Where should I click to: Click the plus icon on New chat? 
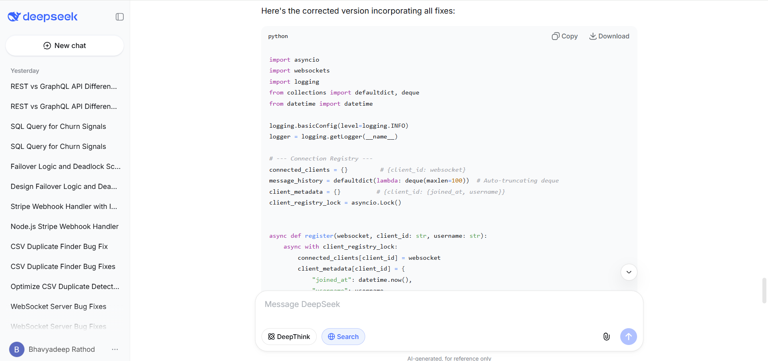[x=47, y=46]
